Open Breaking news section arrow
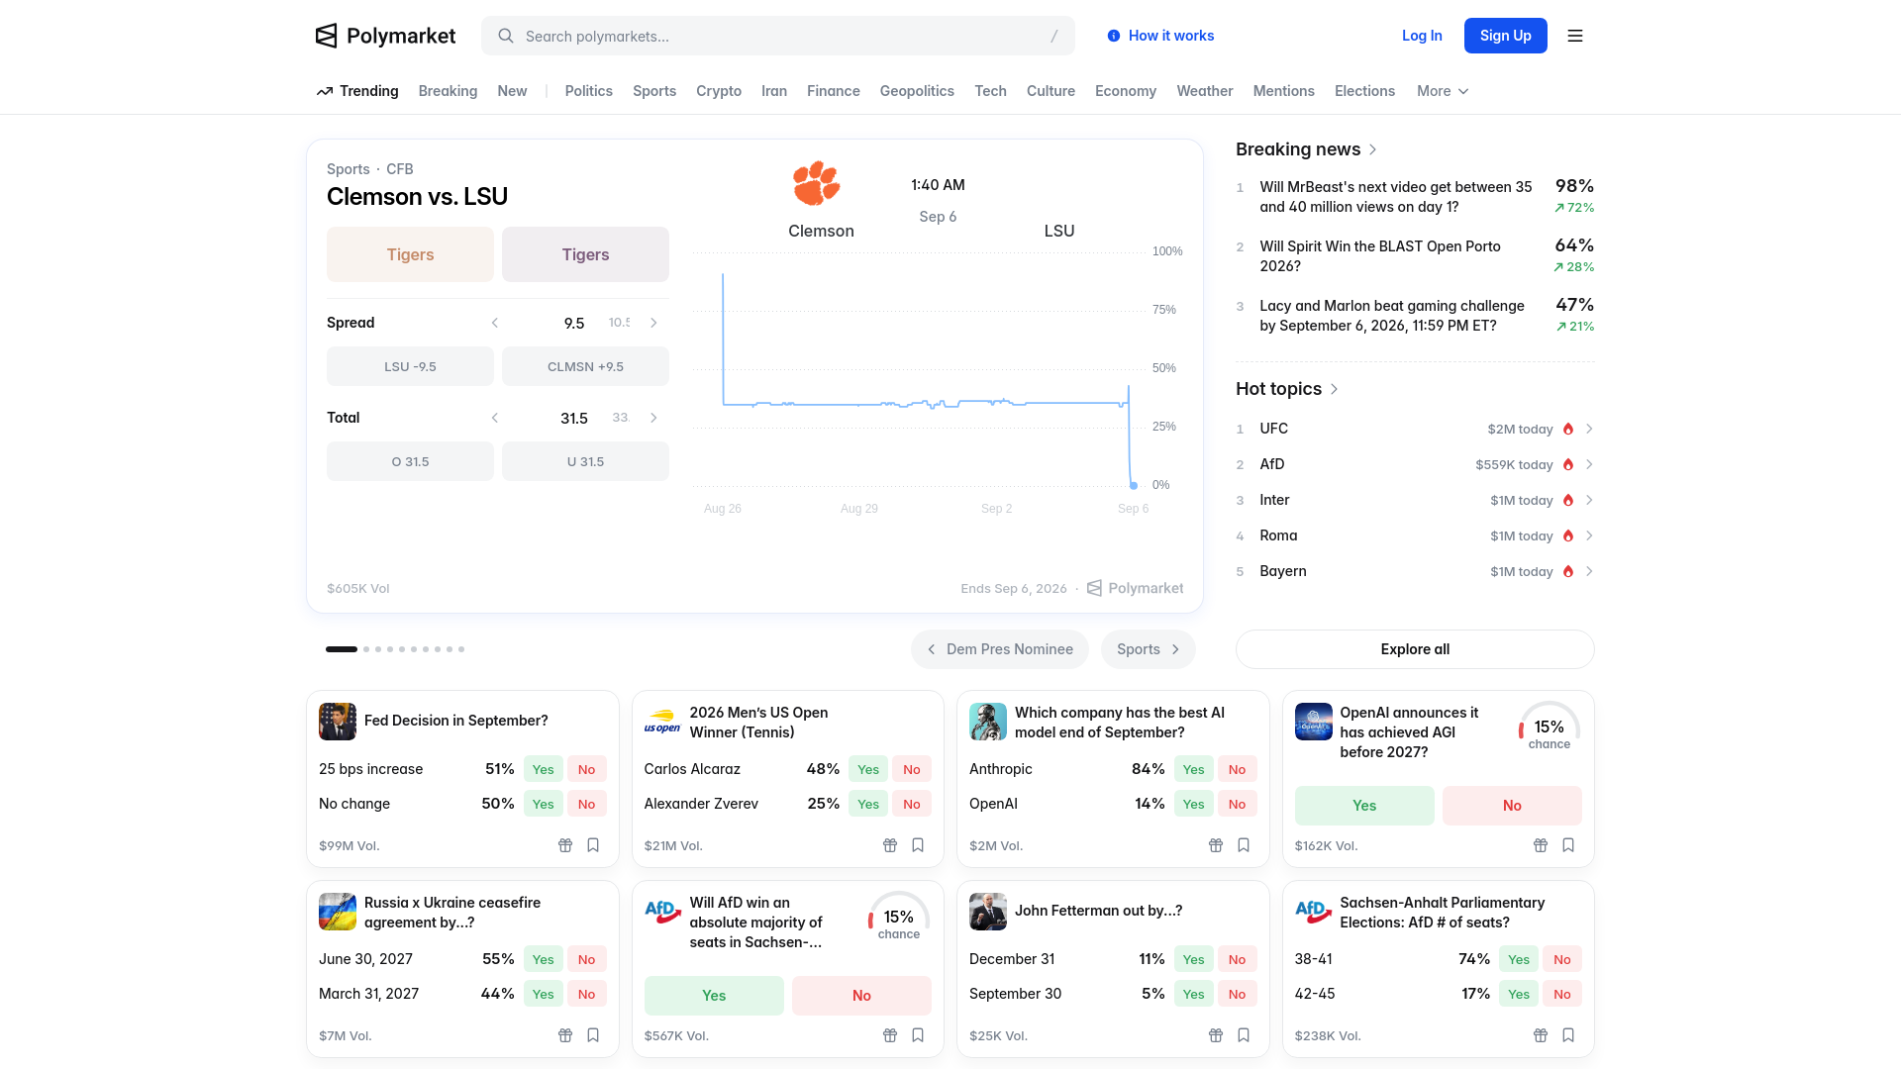The image size is (1901, 1069). (x=1373, y=149)
